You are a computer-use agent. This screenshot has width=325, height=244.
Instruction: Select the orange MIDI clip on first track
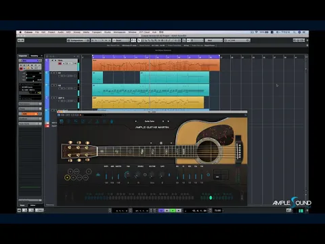[x=156, y=65]
